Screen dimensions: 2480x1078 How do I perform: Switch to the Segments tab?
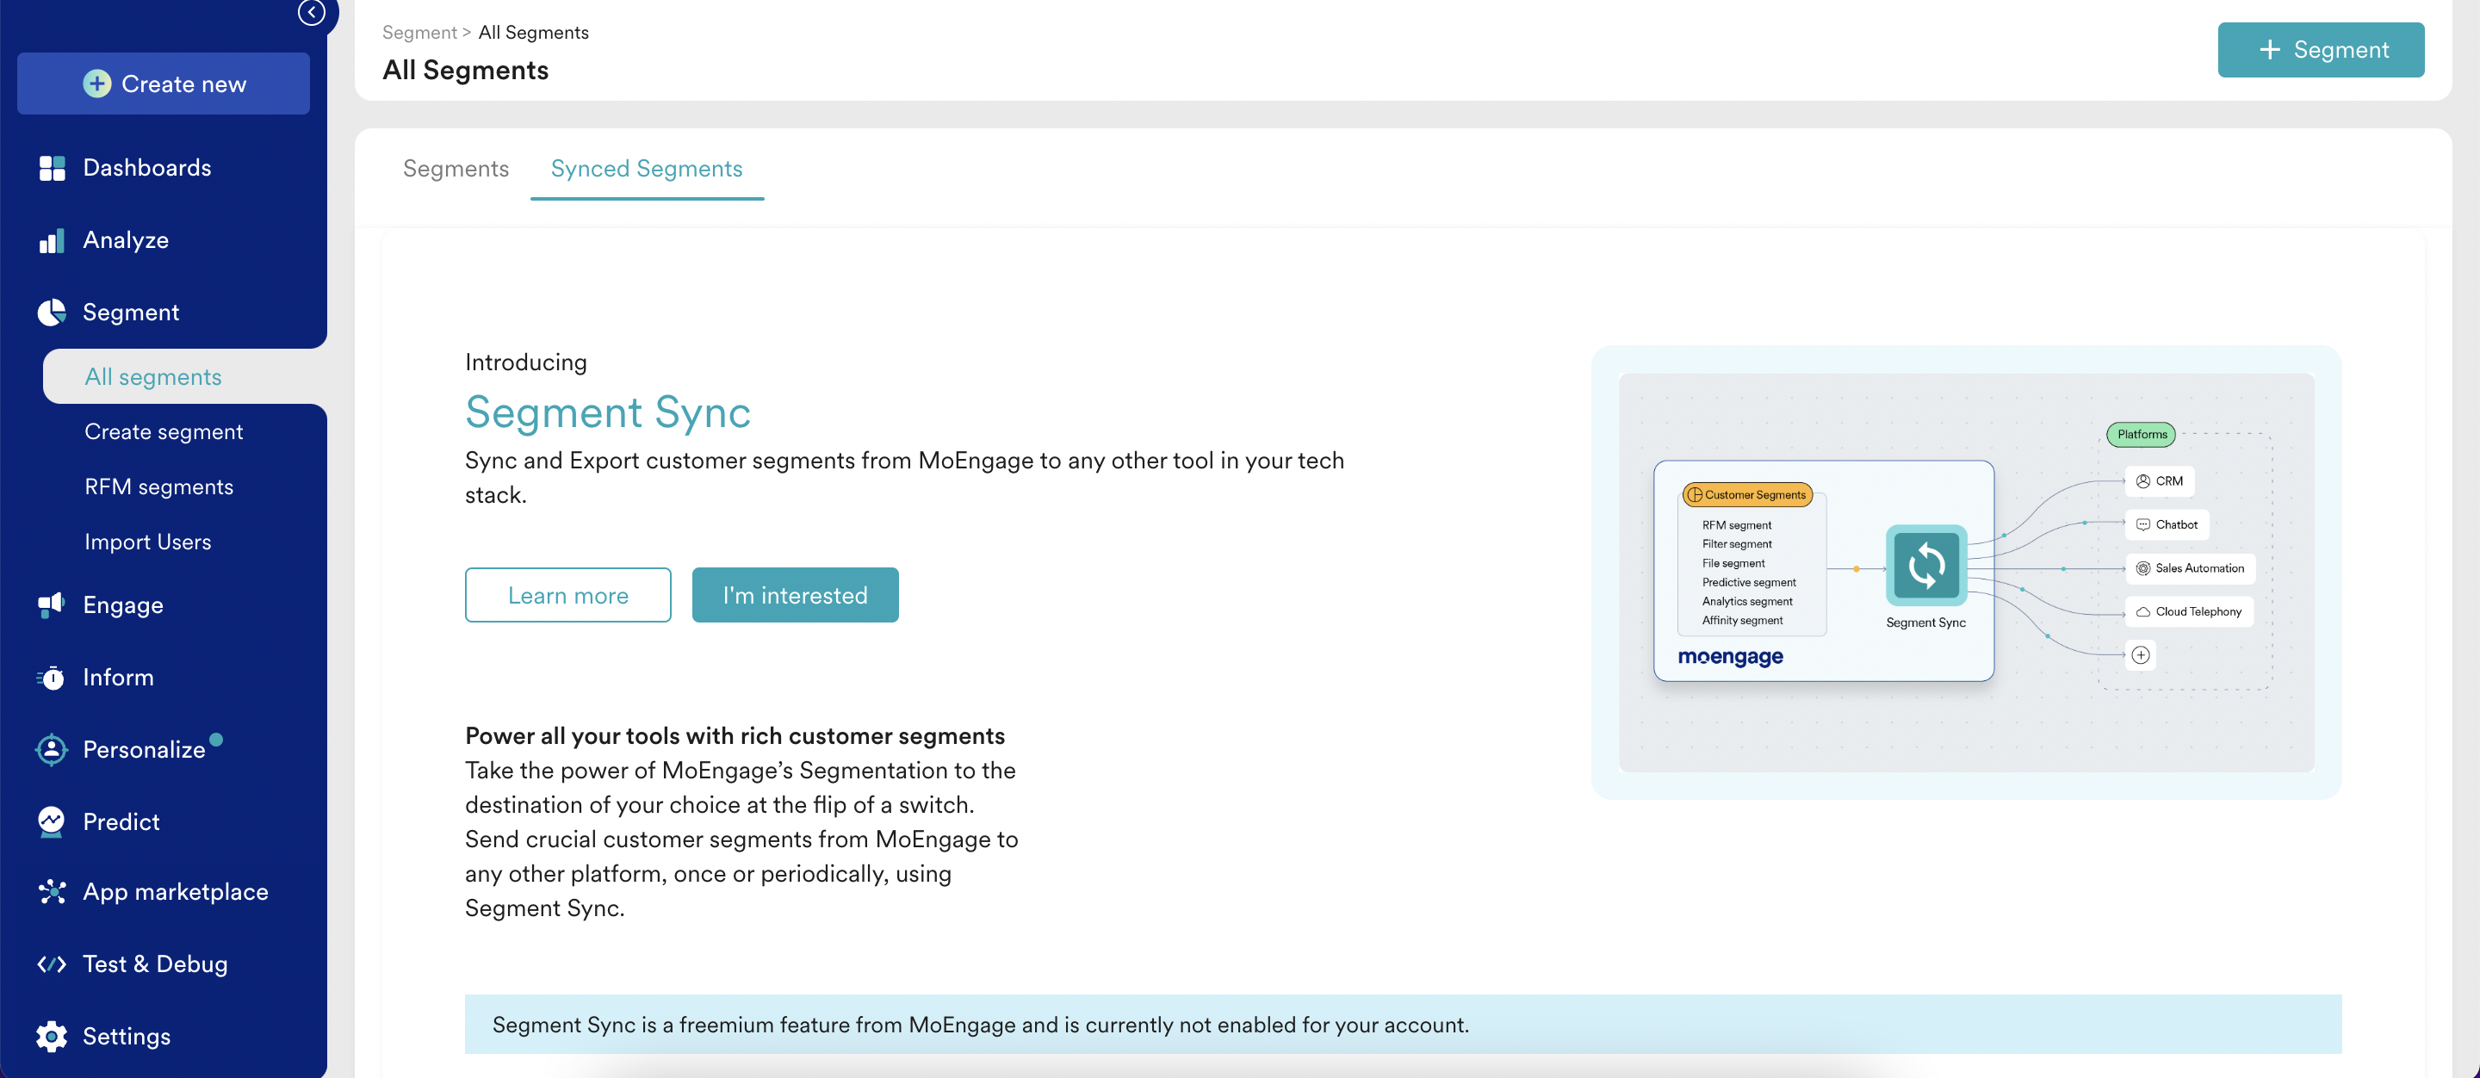click(x=456, y=169)
